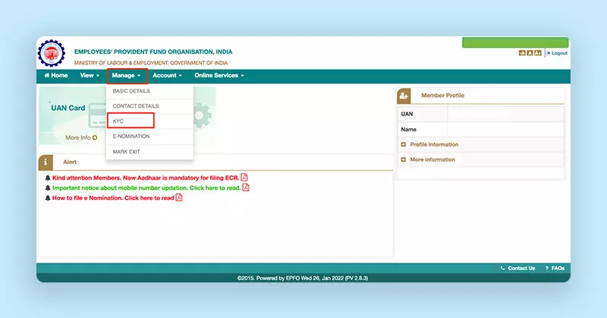The height and width of the screenshot is (318, 607).
Task: Open the View dropdown menu
Action: pos(90,76)
